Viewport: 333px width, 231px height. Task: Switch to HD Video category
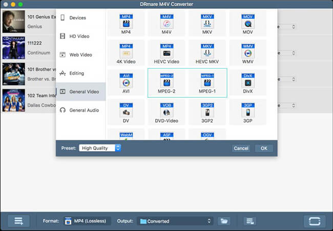point(81,36)
